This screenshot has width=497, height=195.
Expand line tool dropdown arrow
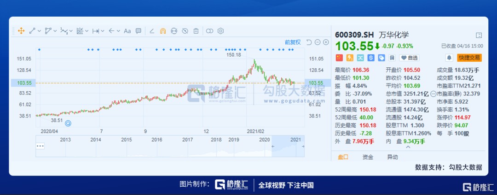[39, 31]
